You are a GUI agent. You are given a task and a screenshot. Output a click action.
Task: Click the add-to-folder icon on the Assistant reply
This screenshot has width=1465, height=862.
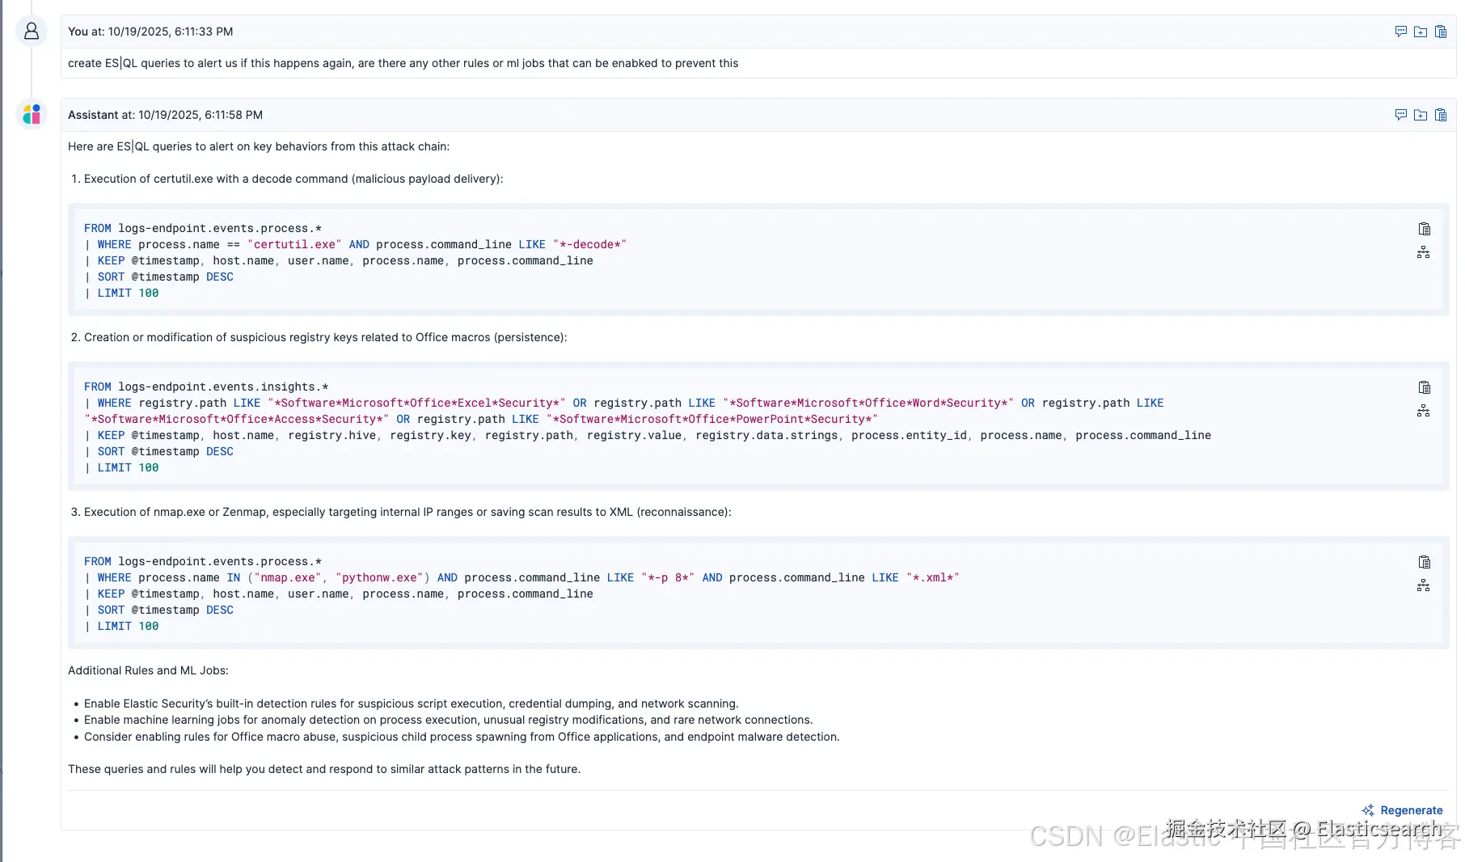click(x=1421, y=115)
